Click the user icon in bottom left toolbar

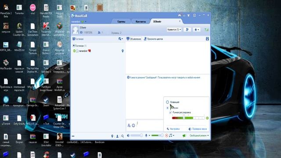[117, 136]
